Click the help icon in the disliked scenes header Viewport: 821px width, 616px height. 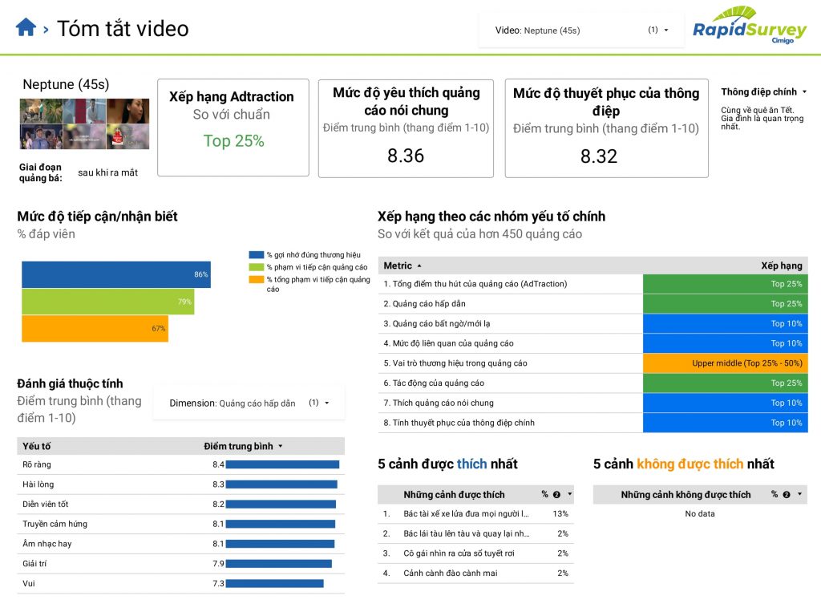(x=787, y=494)
